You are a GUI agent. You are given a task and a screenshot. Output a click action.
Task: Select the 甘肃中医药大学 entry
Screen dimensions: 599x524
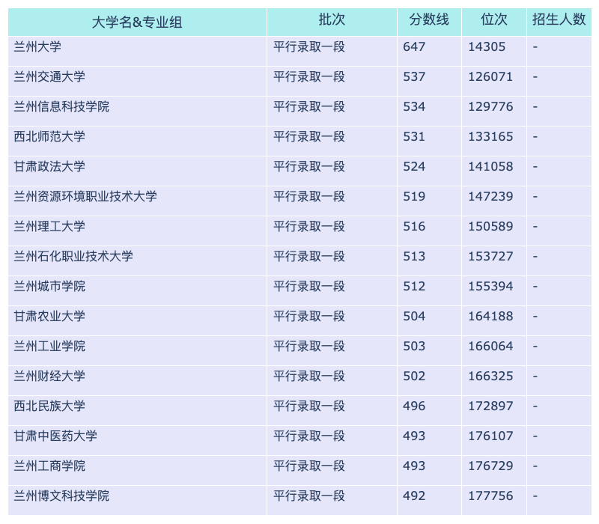pos(55,436)
